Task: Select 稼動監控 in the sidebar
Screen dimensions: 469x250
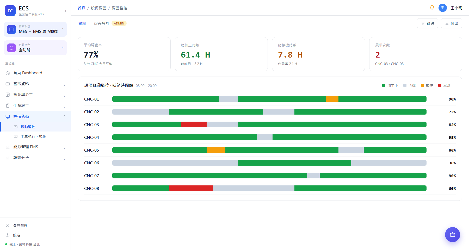Action: click(35, 127)
